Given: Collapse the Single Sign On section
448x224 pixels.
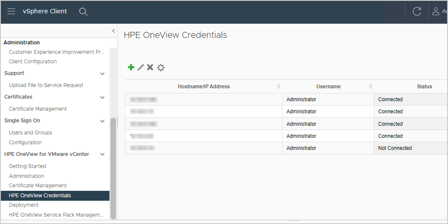Looking at the screenshot, I should click(x=102, y=121).
